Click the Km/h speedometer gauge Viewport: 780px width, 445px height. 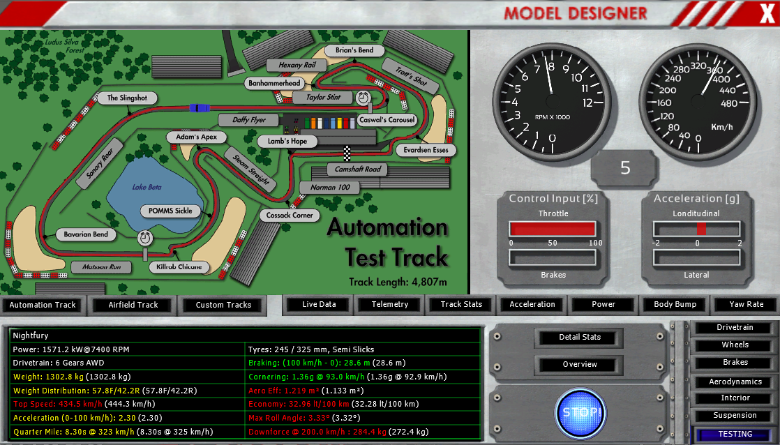click(697, 105)
